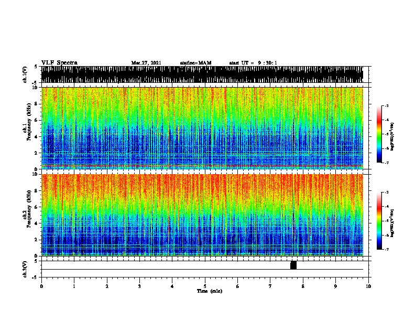Select the date text "Mar.27, 2021"

tap(146, 63)
